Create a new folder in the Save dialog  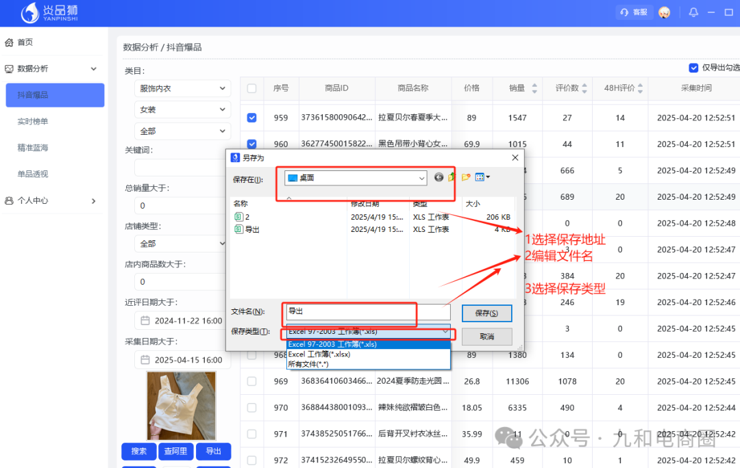[465, 177]
